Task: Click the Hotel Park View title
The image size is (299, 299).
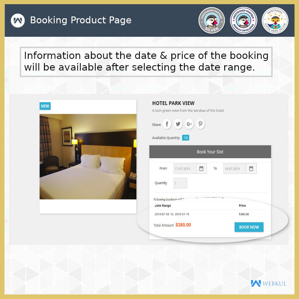Action: [x=173, y=103]
